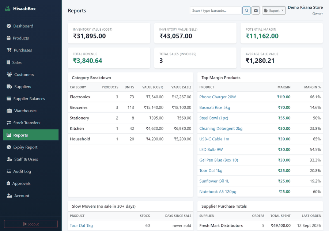Click the Sales receipt icon
The height and width of the screenshot is (231, 329).
point(8,62)
